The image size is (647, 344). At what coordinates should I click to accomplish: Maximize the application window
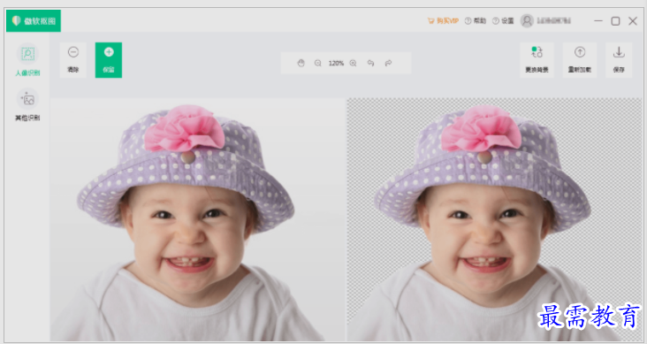(x=615, y=21)
